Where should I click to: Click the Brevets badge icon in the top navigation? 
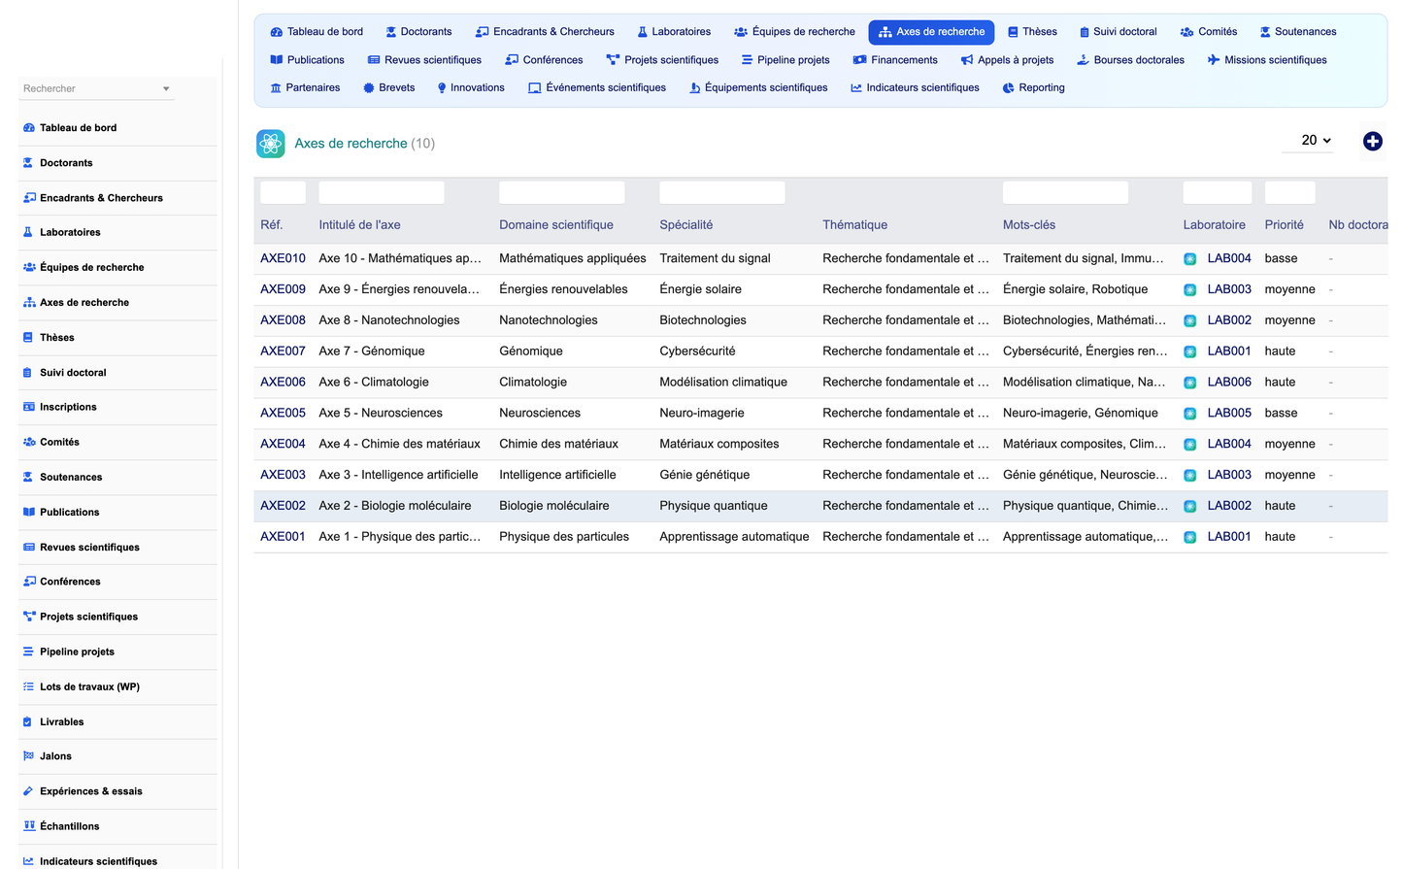click(369, 87)
